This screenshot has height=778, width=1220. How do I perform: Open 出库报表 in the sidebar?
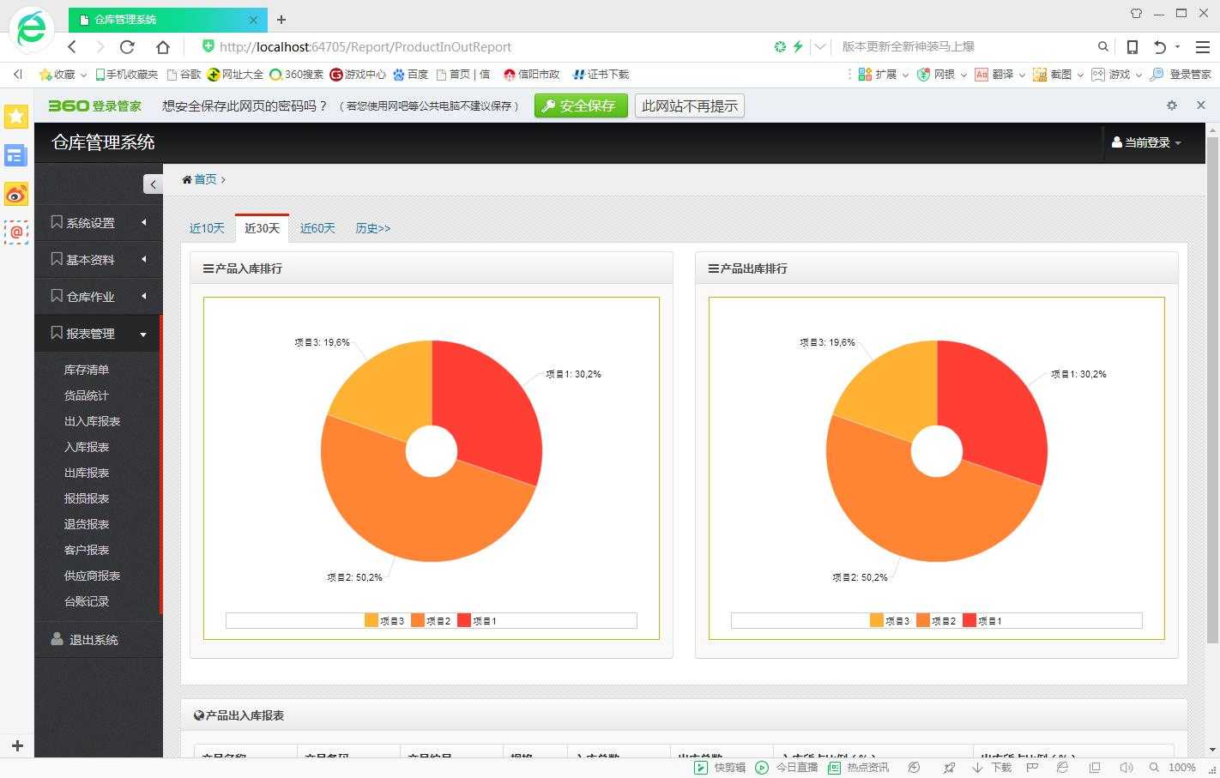tap(87, 473)
